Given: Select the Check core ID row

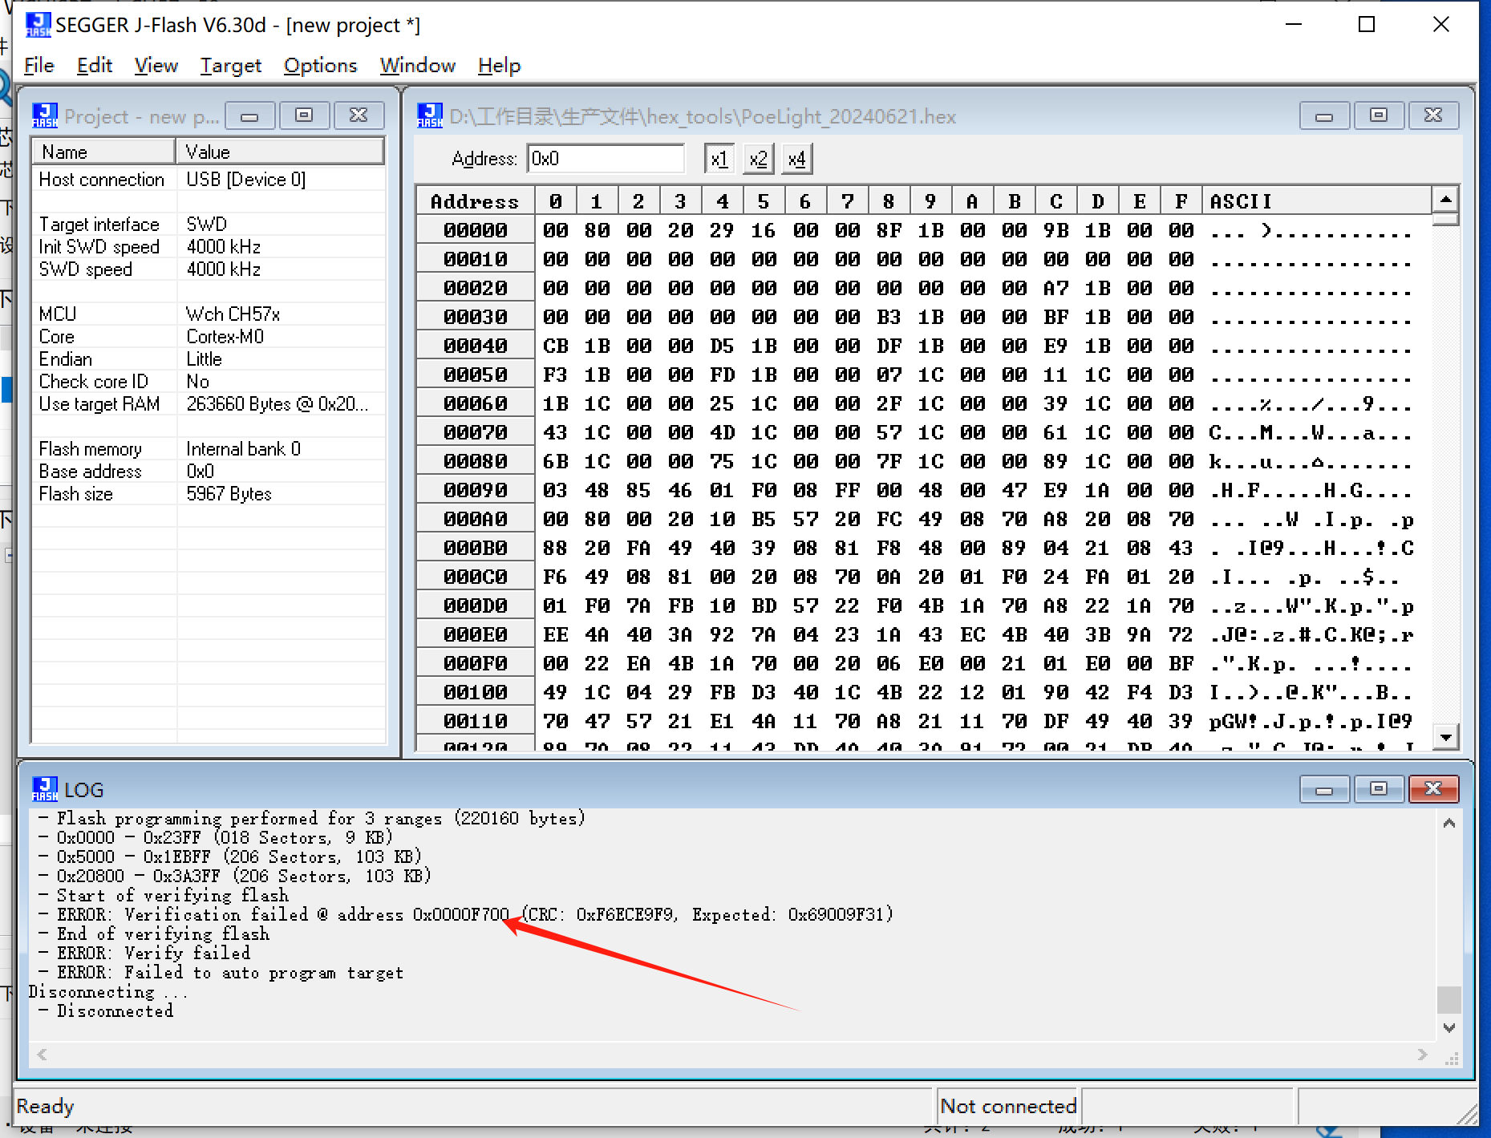Looking at the screenshot, I should pyautogui.click(x=208, y=382).
